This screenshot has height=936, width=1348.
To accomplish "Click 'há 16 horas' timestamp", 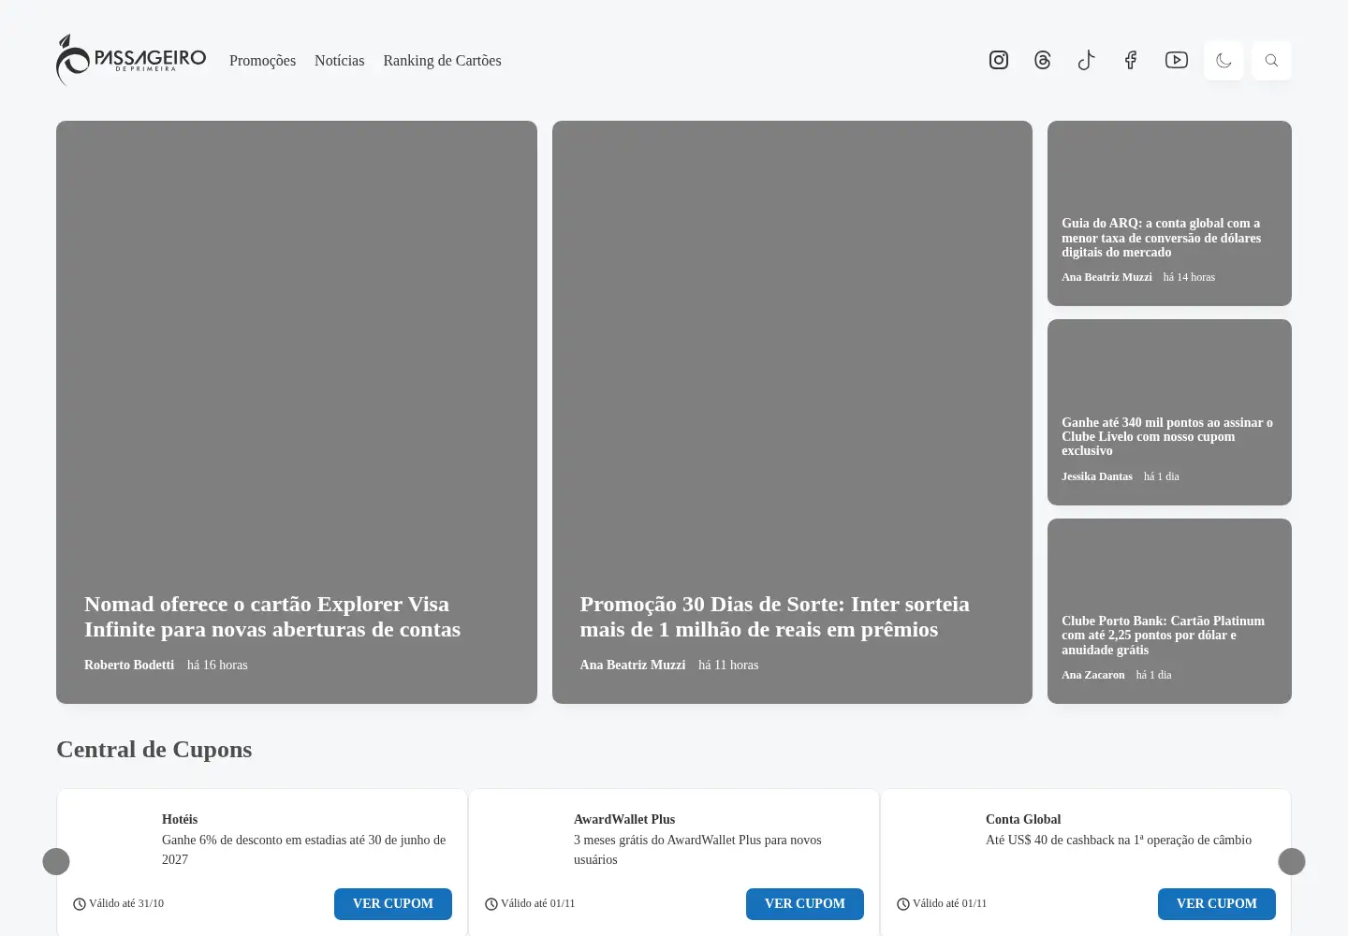I will (217, 665).
